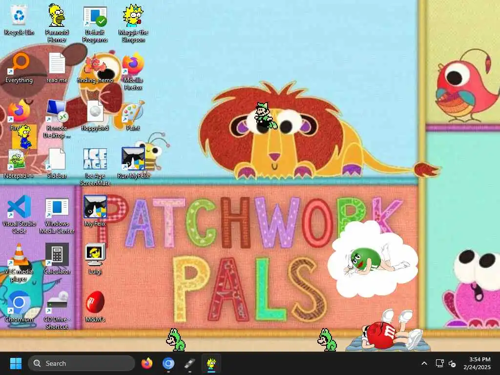Launch the M&M's desktop icon
This screenshot has width=500, height=375.
[95, 307]
